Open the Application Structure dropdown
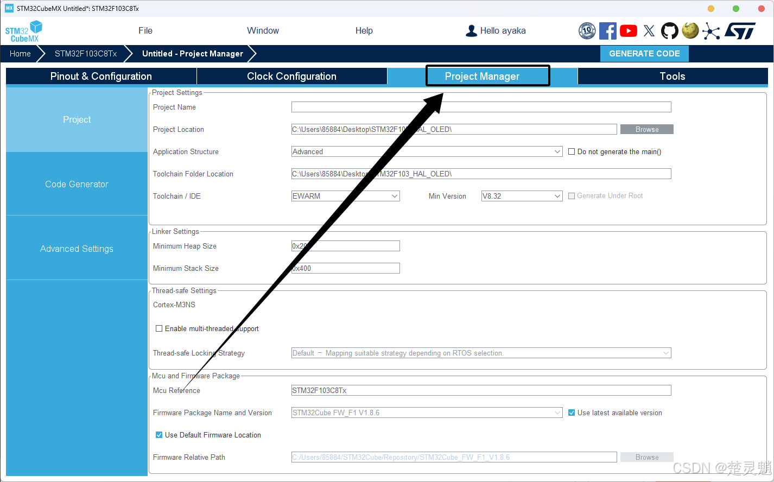 point(427,151)
